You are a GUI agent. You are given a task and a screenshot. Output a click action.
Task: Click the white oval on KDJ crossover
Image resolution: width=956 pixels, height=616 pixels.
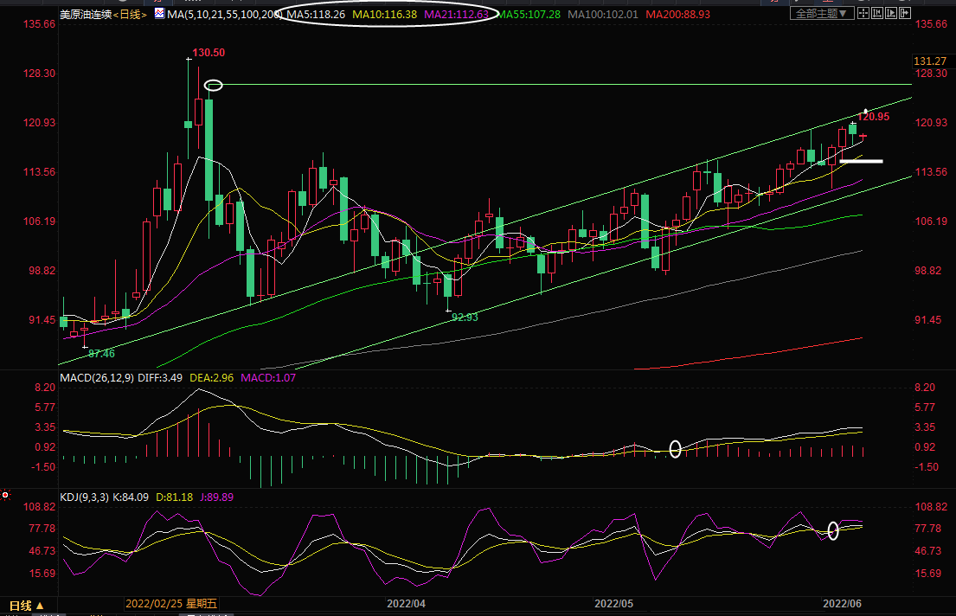coord(833,530)
